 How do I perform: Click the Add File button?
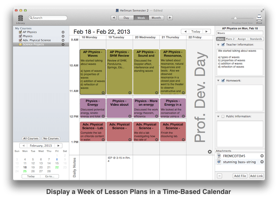[x=240, y=176]
